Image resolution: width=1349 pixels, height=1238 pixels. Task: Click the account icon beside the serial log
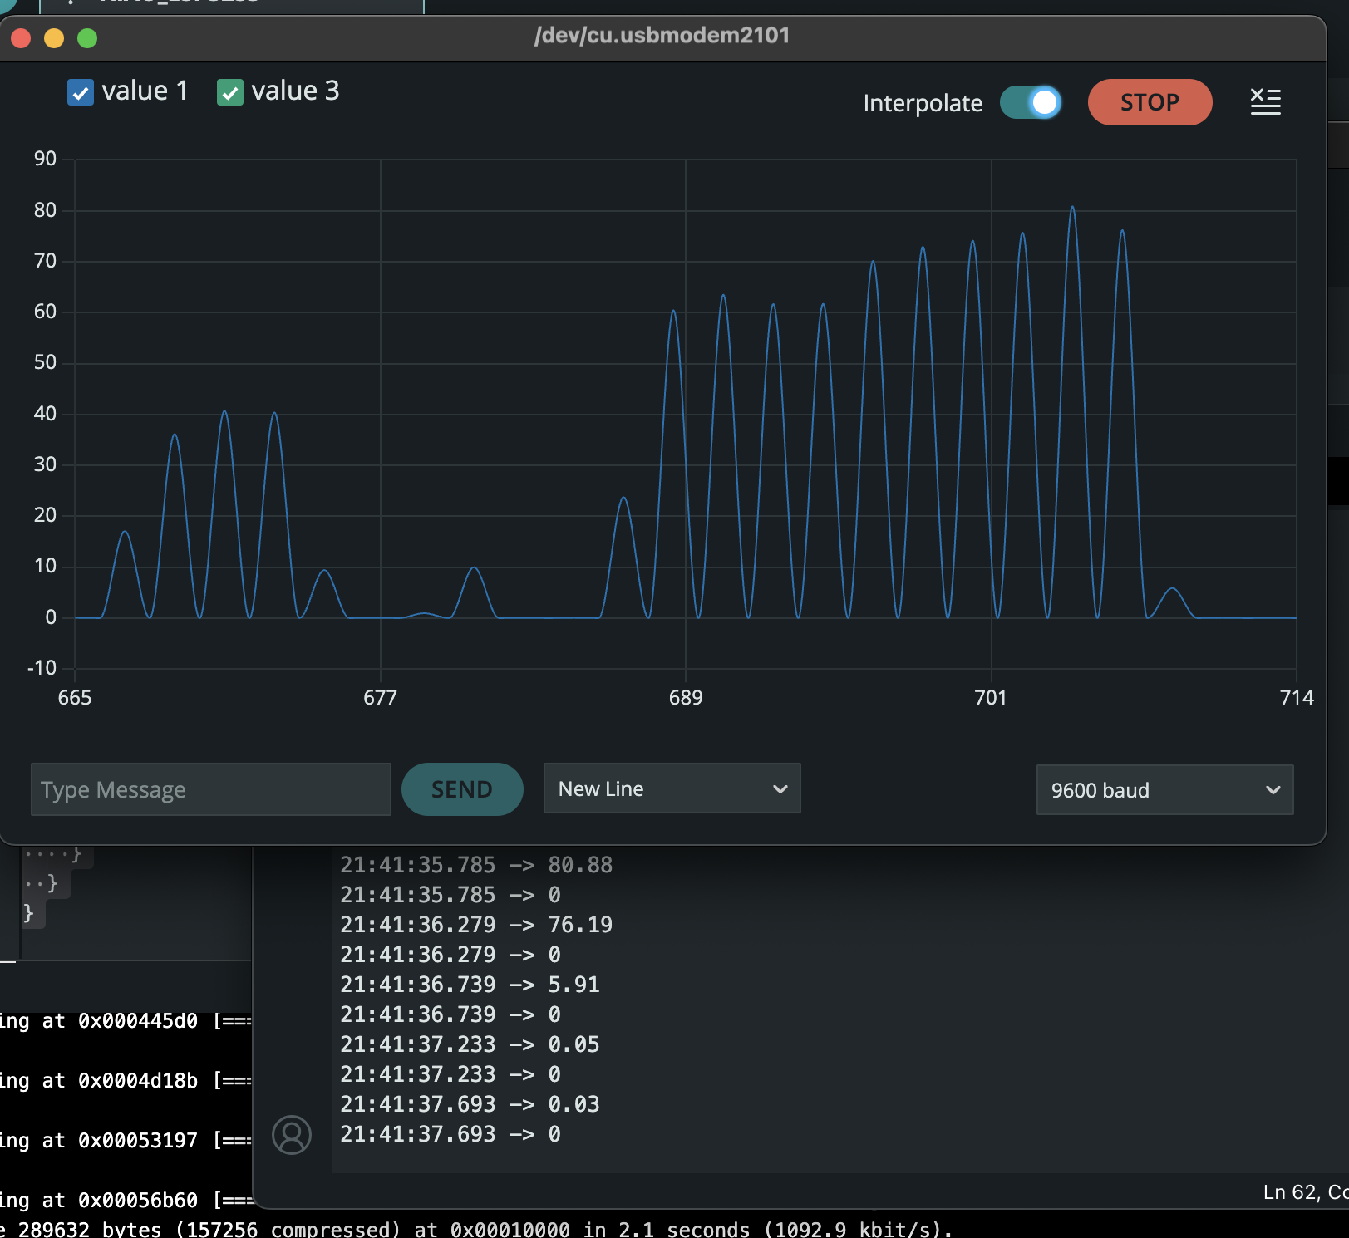pyautogui.click(x=292, y=1134)
